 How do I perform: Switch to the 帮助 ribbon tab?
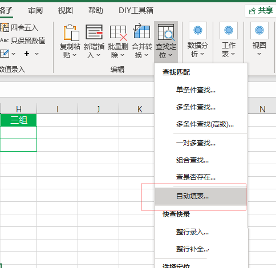[x=96, y=10]
